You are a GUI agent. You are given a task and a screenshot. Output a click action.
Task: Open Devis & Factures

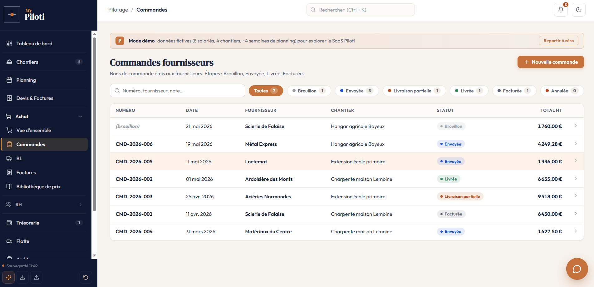pyautogui.click(x=44, y=98)
